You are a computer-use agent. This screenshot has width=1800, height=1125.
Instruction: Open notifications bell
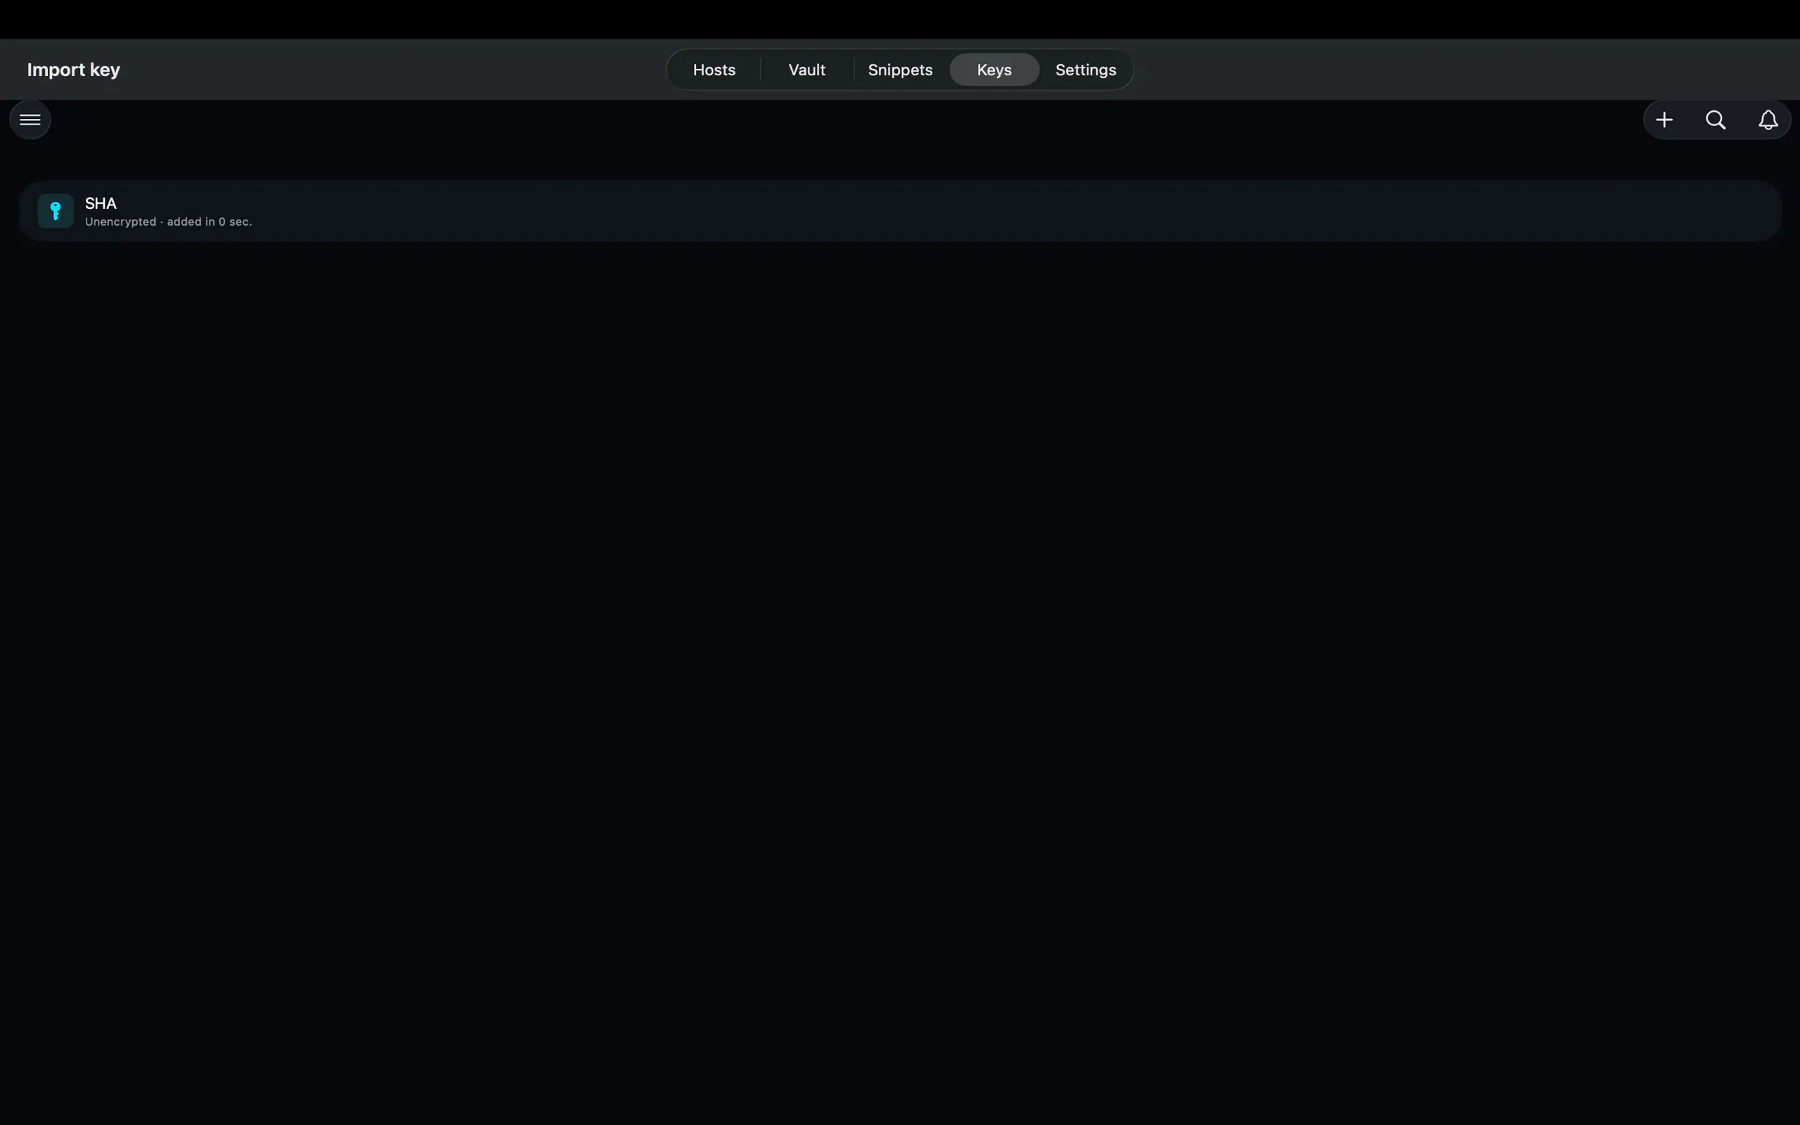tap(1768, 120)
